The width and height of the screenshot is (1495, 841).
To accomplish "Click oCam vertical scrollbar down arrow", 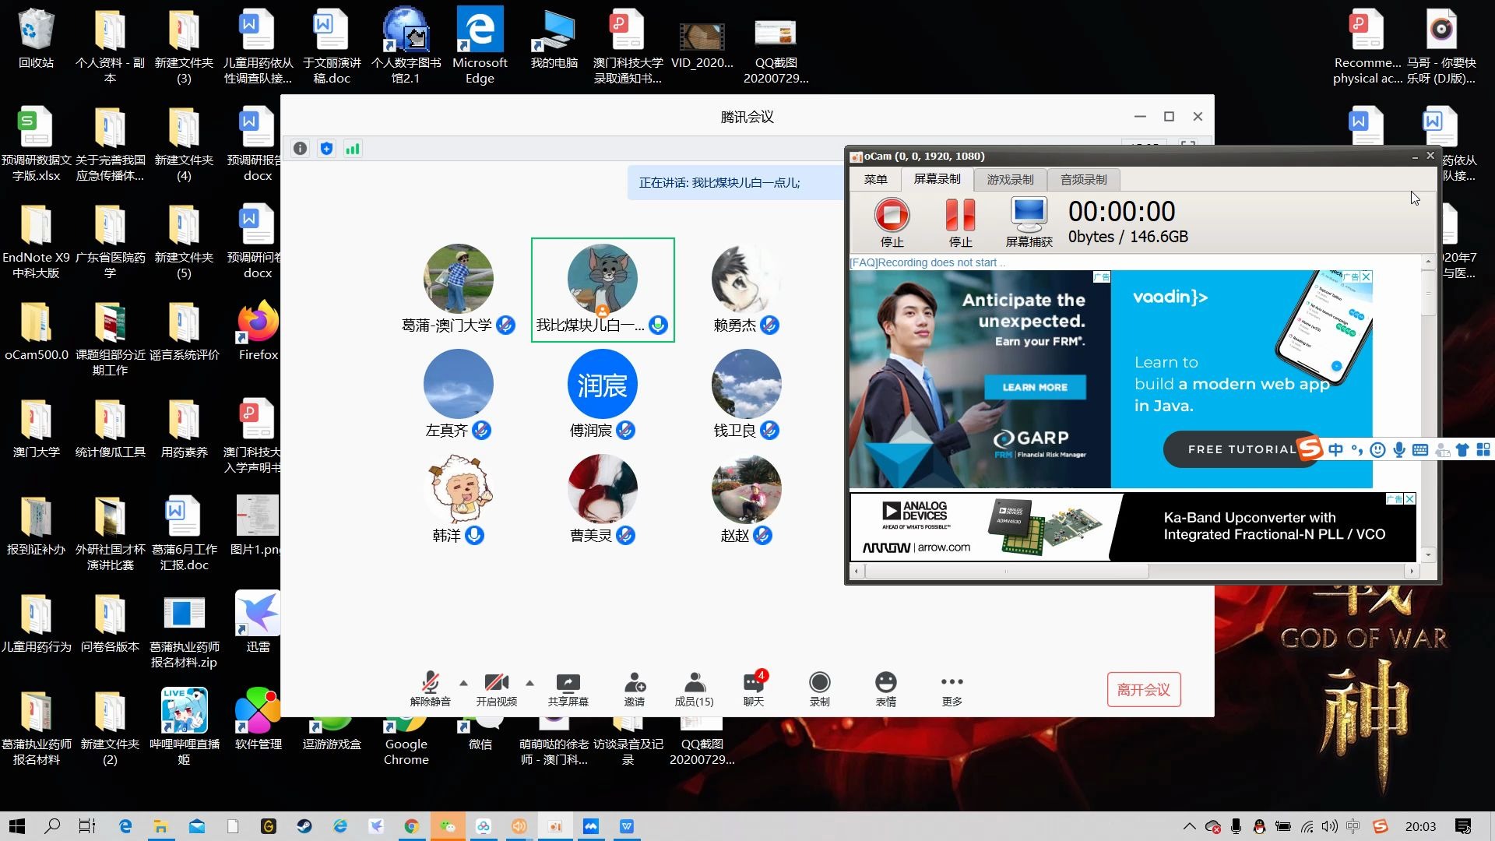I will (1428, 555).
